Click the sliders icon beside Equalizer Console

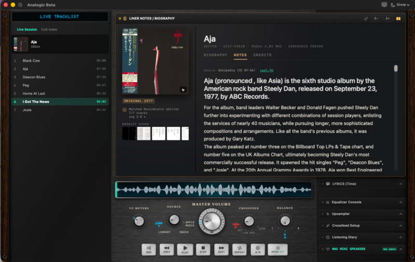pyautogui.click(x=328, y=202)
